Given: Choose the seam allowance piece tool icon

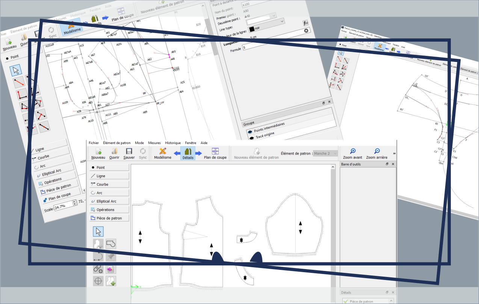Looking at the screenshot, I should 98,244.
